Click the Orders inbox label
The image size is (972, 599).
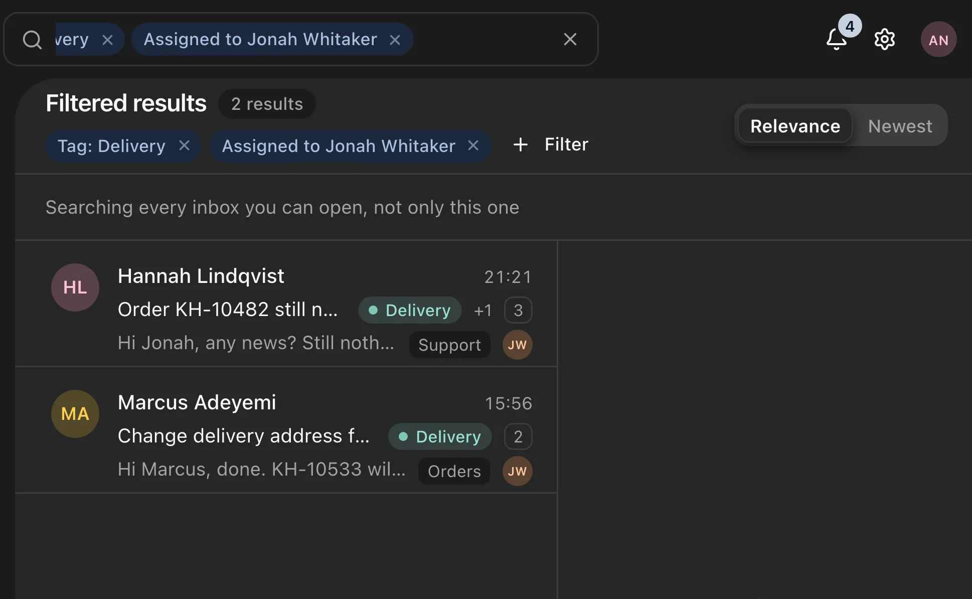[454, 471]
